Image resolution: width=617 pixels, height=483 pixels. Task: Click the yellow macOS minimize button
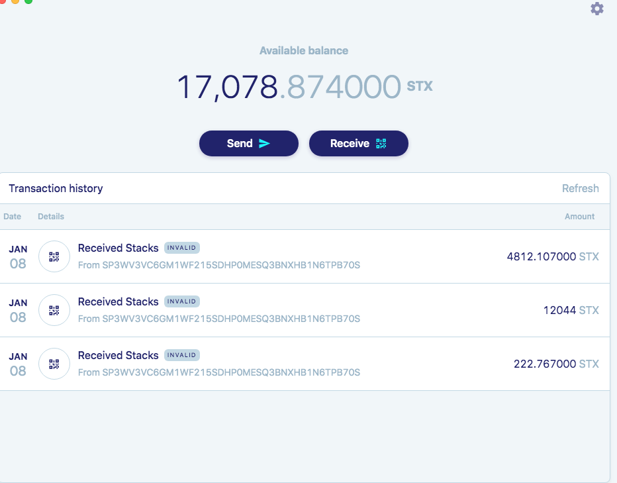click(x=15, y=1)
